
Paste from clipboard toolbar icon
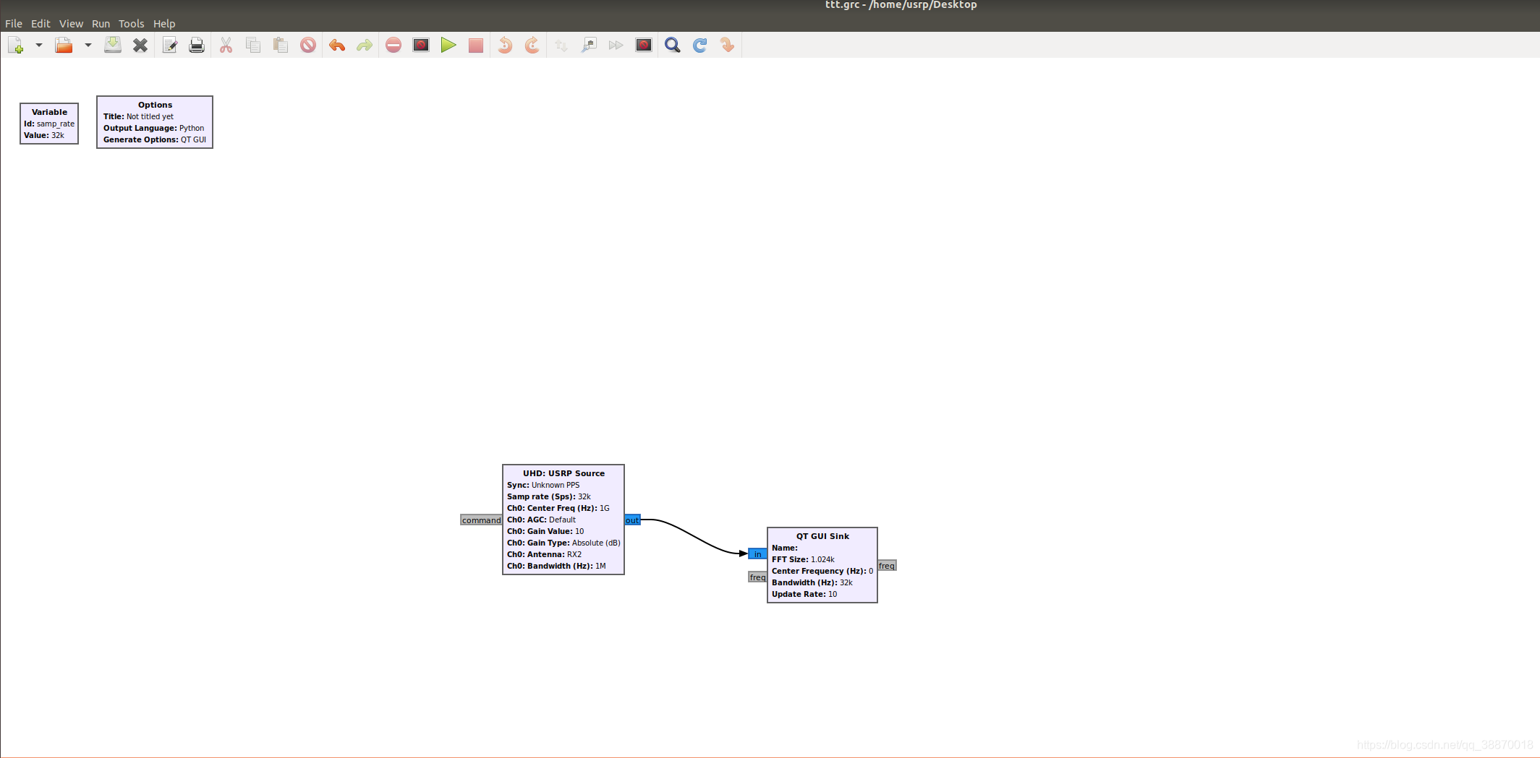(x=281, y=46)
